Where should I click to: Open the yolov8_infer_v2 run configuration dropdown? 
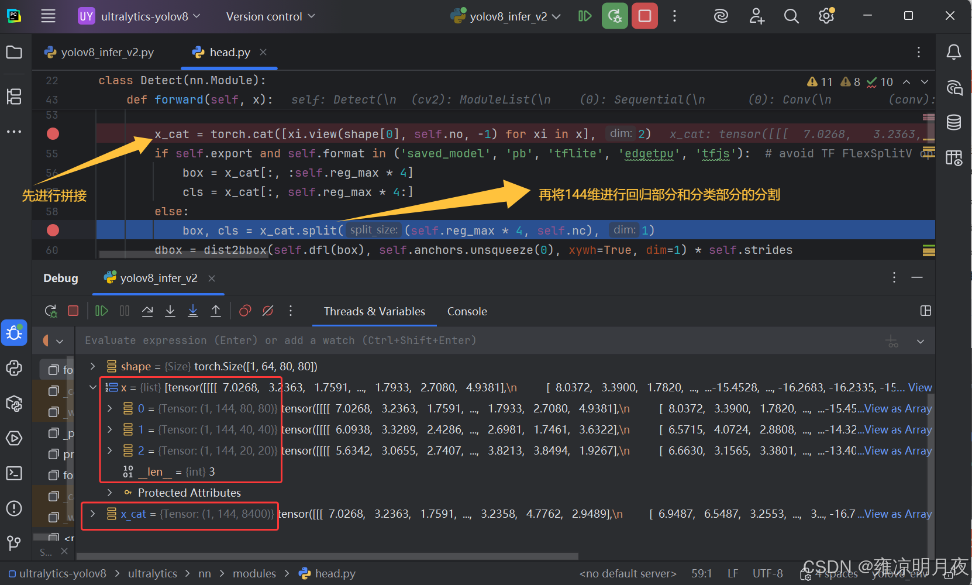click(x=506, y=16)
